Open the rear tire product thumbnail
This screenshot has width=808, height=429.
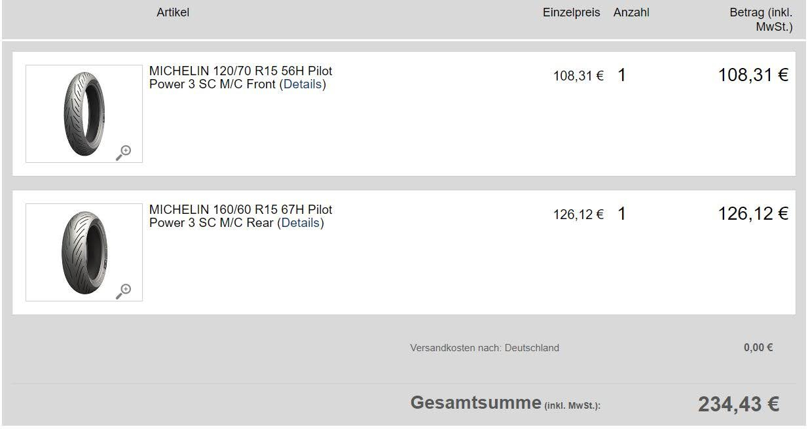tap(84, 252)
